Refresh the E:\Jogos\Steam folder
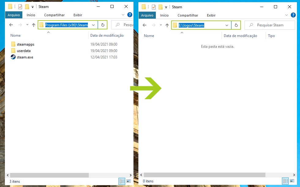The image size is (300, 187). coord(236,25)
